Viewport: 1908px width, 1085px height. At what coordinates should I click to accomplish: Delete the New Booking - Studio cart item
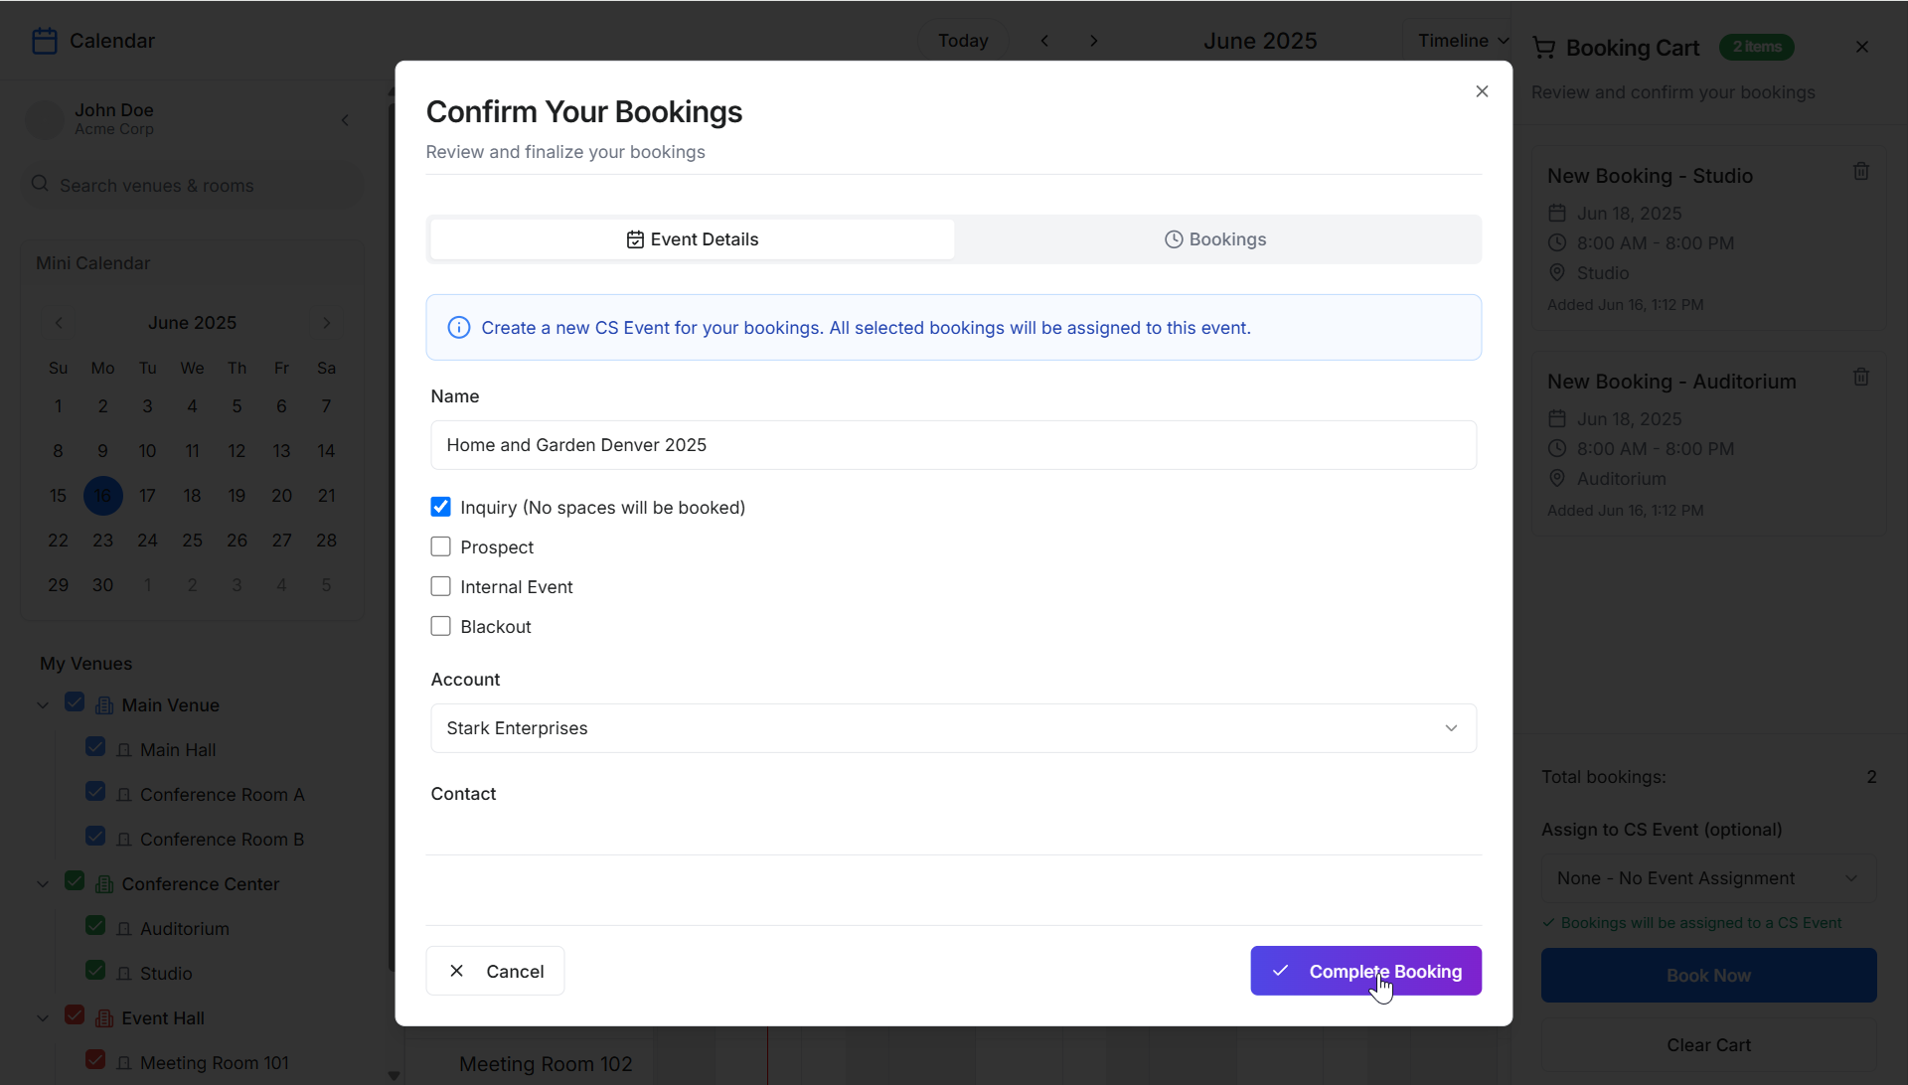click(1861, 171)
